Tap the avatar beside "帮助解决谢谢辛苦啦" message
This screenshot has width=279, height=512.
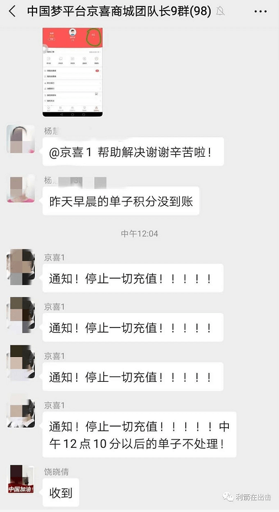point(21,139)
